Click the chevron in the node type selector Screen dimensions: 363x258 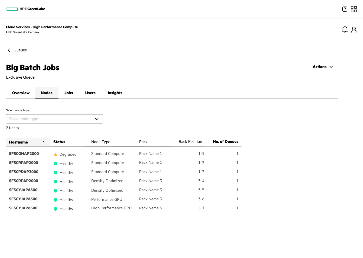click(97, 119)
